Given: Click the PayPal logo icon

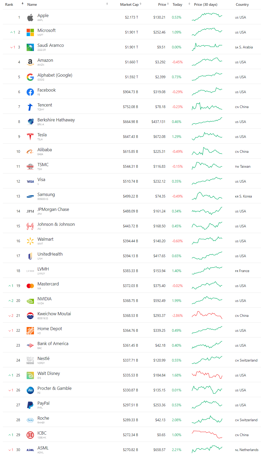Looking at the screenshot, I should 30,405.
